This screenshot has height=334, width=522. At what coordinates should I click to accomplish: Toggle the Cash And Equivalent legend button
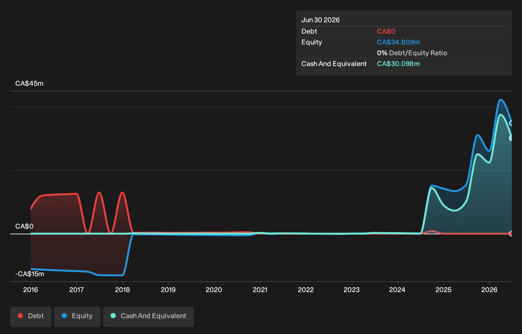tap(148, 317)
